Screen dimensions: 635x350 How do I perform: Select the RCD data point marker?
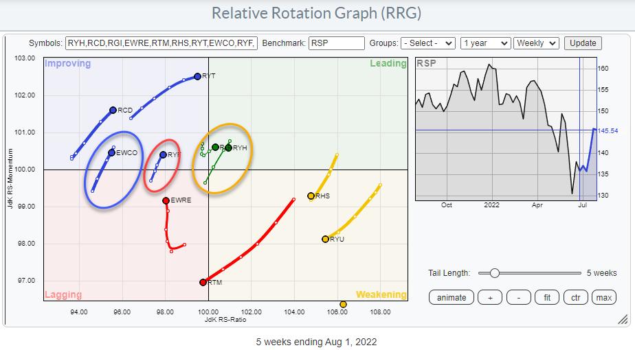tap(113, 110)
